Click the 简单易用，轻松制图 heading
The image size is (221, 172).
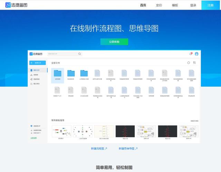[114, 168]
